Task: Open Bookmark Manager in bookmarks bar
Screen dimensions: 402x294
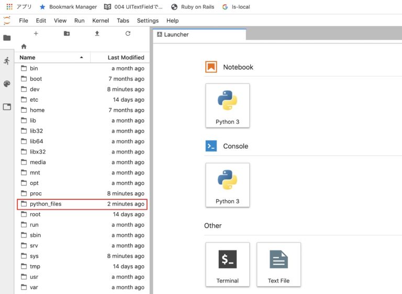Action: tap(68, 7)
